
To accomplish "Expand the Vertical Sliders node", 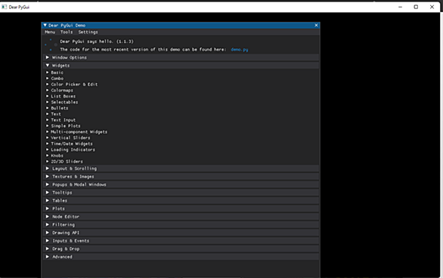I will pyautogui.click(x=68, y=137).
